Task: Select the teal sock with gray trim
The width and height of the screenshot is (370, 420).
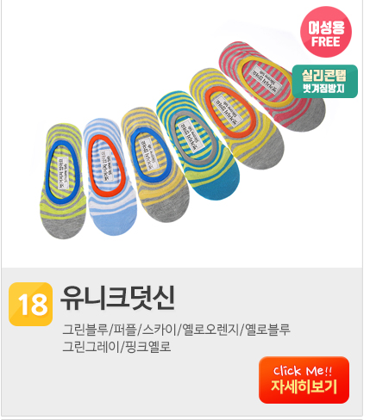Action: point(198,145)
